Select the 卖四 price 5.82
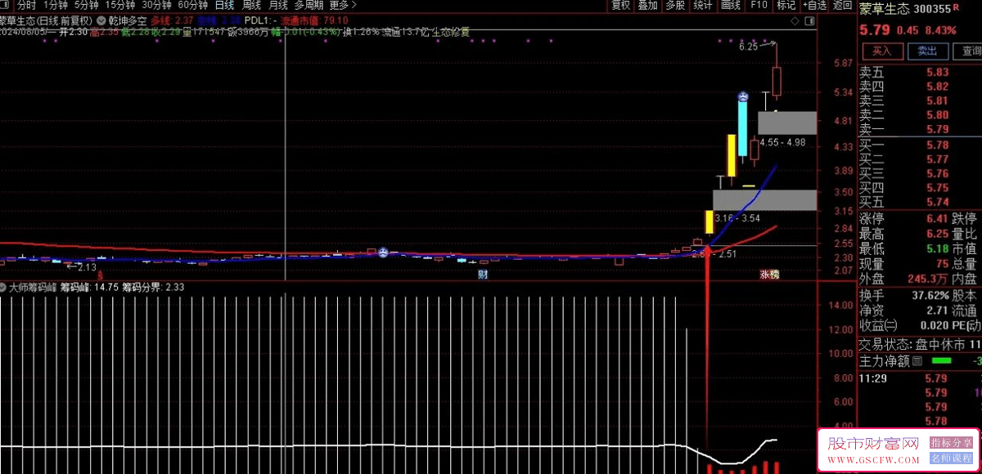The width and height of the screenshot is (982, 474). click(x=937, y=87)
